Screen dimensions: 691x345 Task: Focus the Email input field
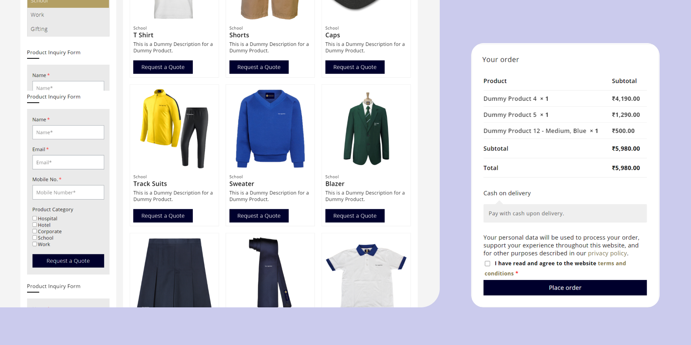tap(68, 162)
